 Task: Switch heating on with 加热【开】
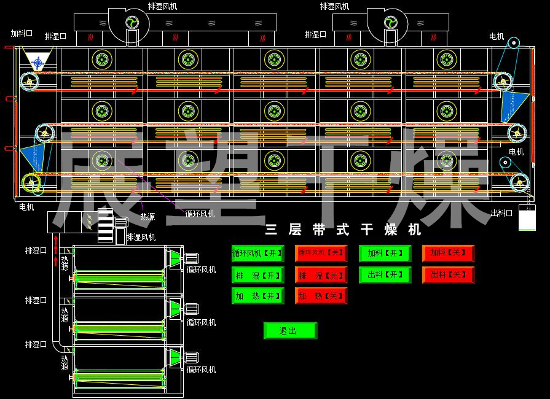coord(257,296)
